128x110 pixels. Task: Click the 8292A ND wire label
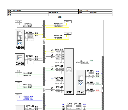28,24
